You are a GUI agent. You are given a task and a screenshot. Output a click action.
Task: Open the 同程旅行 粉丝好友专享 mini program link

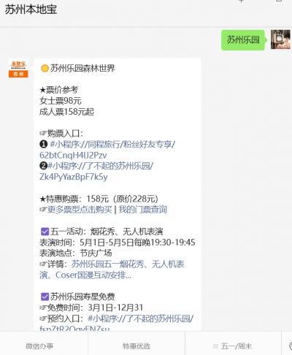(x=107, y=150)
